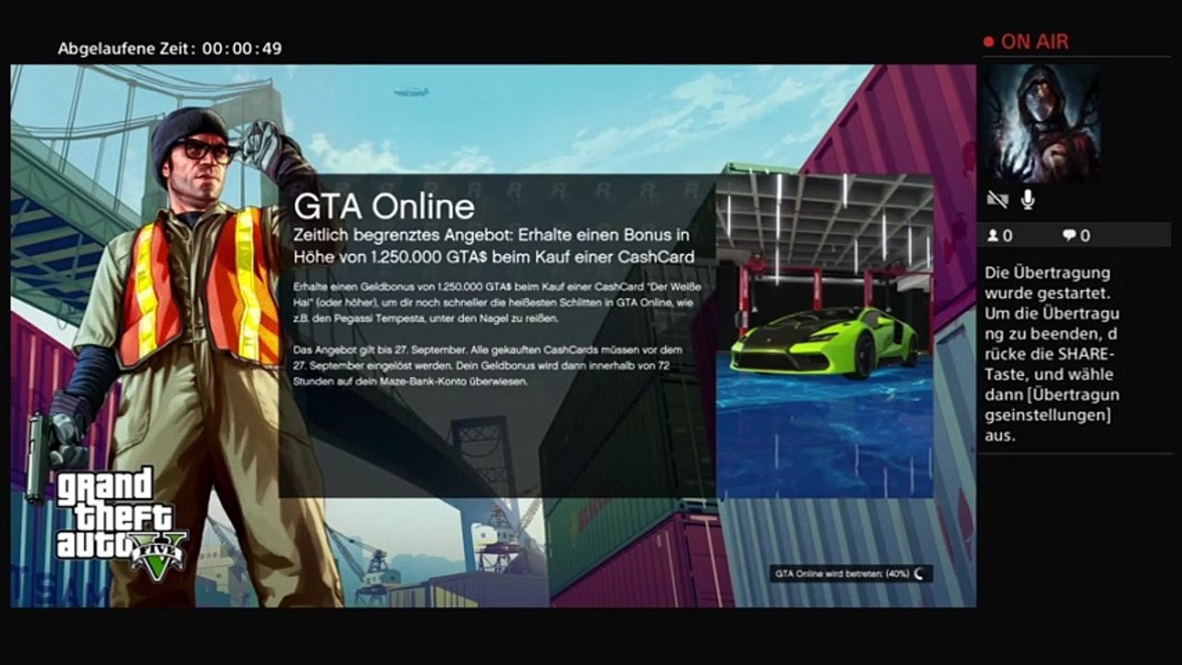Click the 'Abgelaufene Zeit: 00:00:49' timer
This screenshot has height=665, width=1182.
[170, 48]
